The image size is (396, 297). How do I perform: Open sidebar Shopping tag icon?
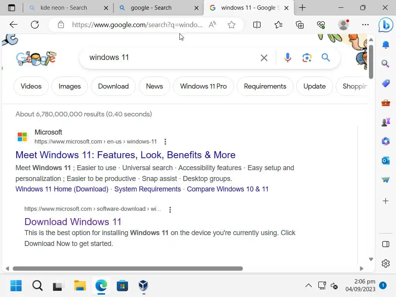(386, 83)
